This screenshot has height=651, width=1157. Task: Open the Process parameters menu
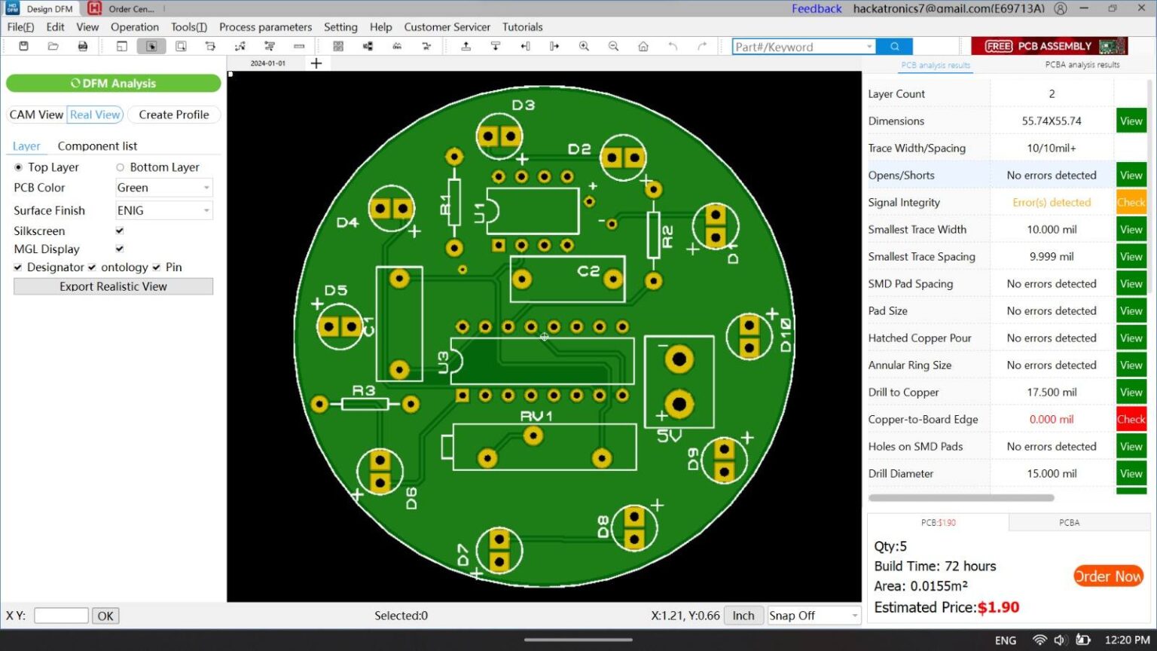[x=265, y=26]
